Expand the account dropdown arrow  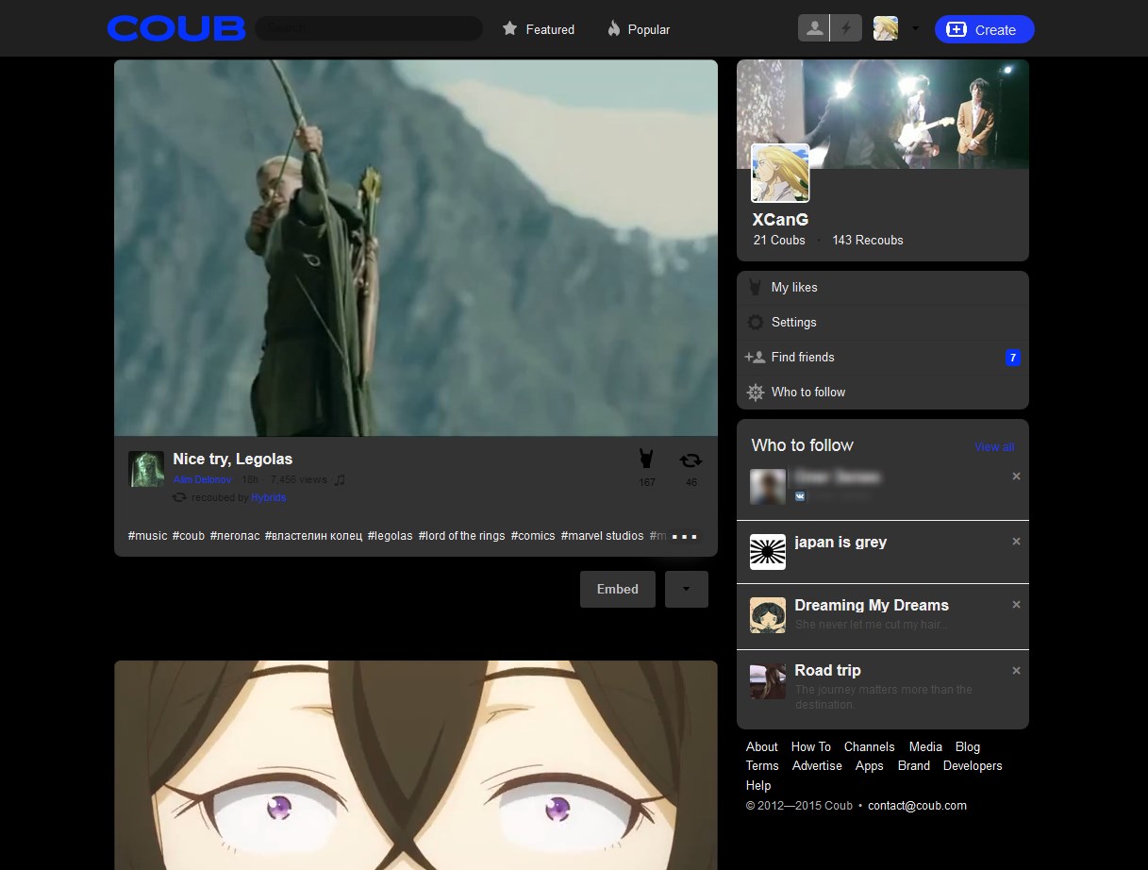coord(915,28)
